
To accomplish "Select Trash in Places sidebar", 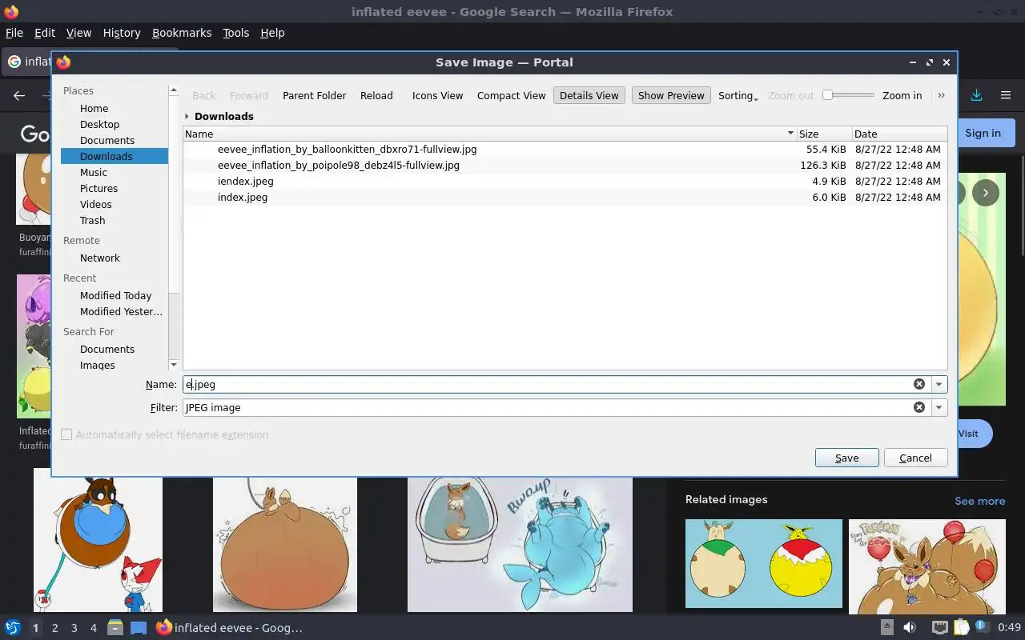I will point(92,220).
